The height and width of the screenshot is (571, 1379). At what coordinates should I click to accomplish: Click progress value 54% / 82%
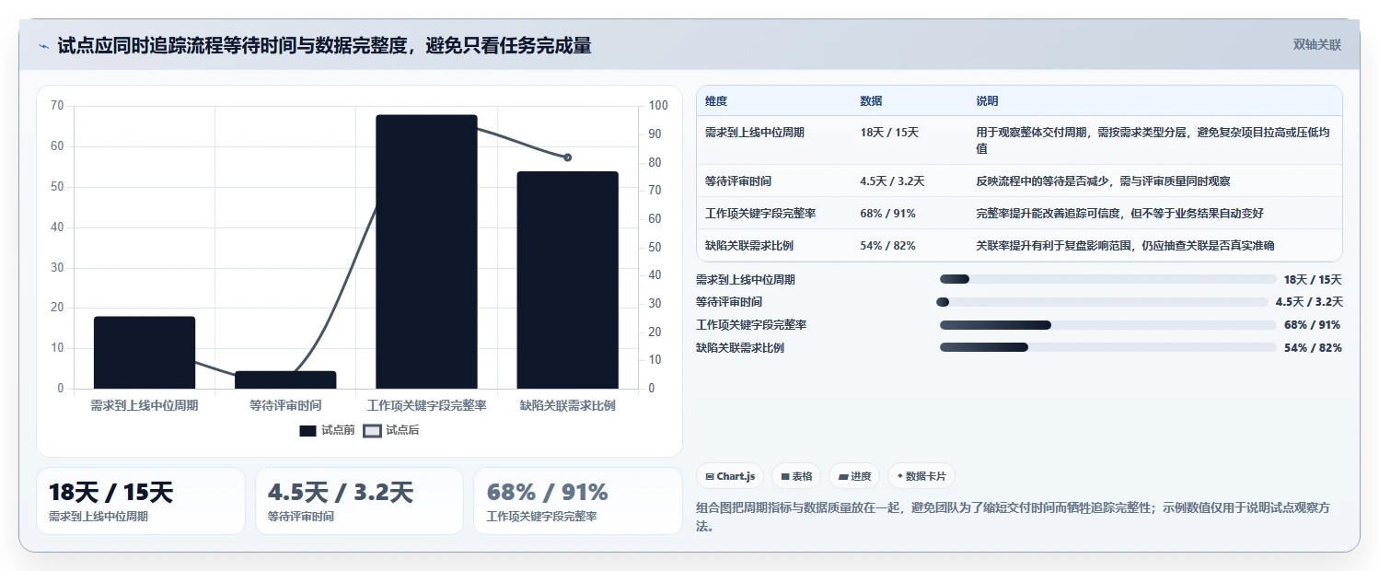click(1313, 348)
